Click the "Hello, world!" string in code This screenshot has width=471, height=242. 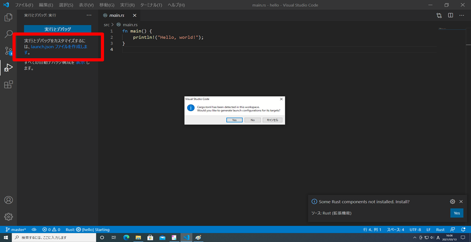[x=179, y=37]
